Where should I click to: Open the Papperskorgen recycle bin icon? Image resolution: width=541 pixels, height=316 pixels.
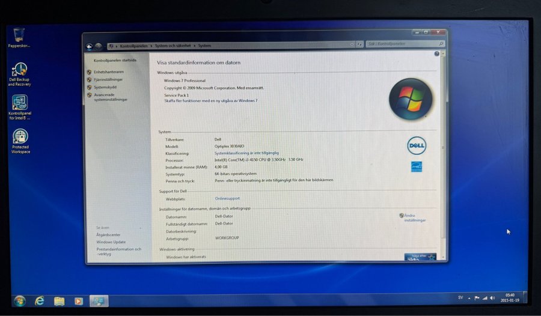19,38
